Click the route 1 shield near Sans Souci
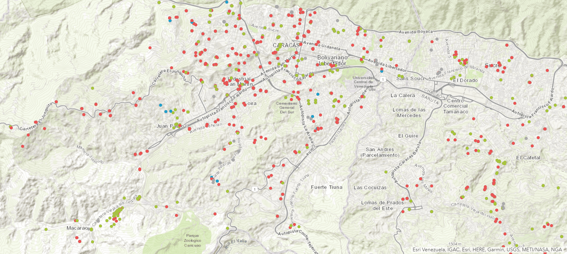Image resolution: width=567 pixels, height=254 pixels. pyautogui.click(x=383, y=79)
